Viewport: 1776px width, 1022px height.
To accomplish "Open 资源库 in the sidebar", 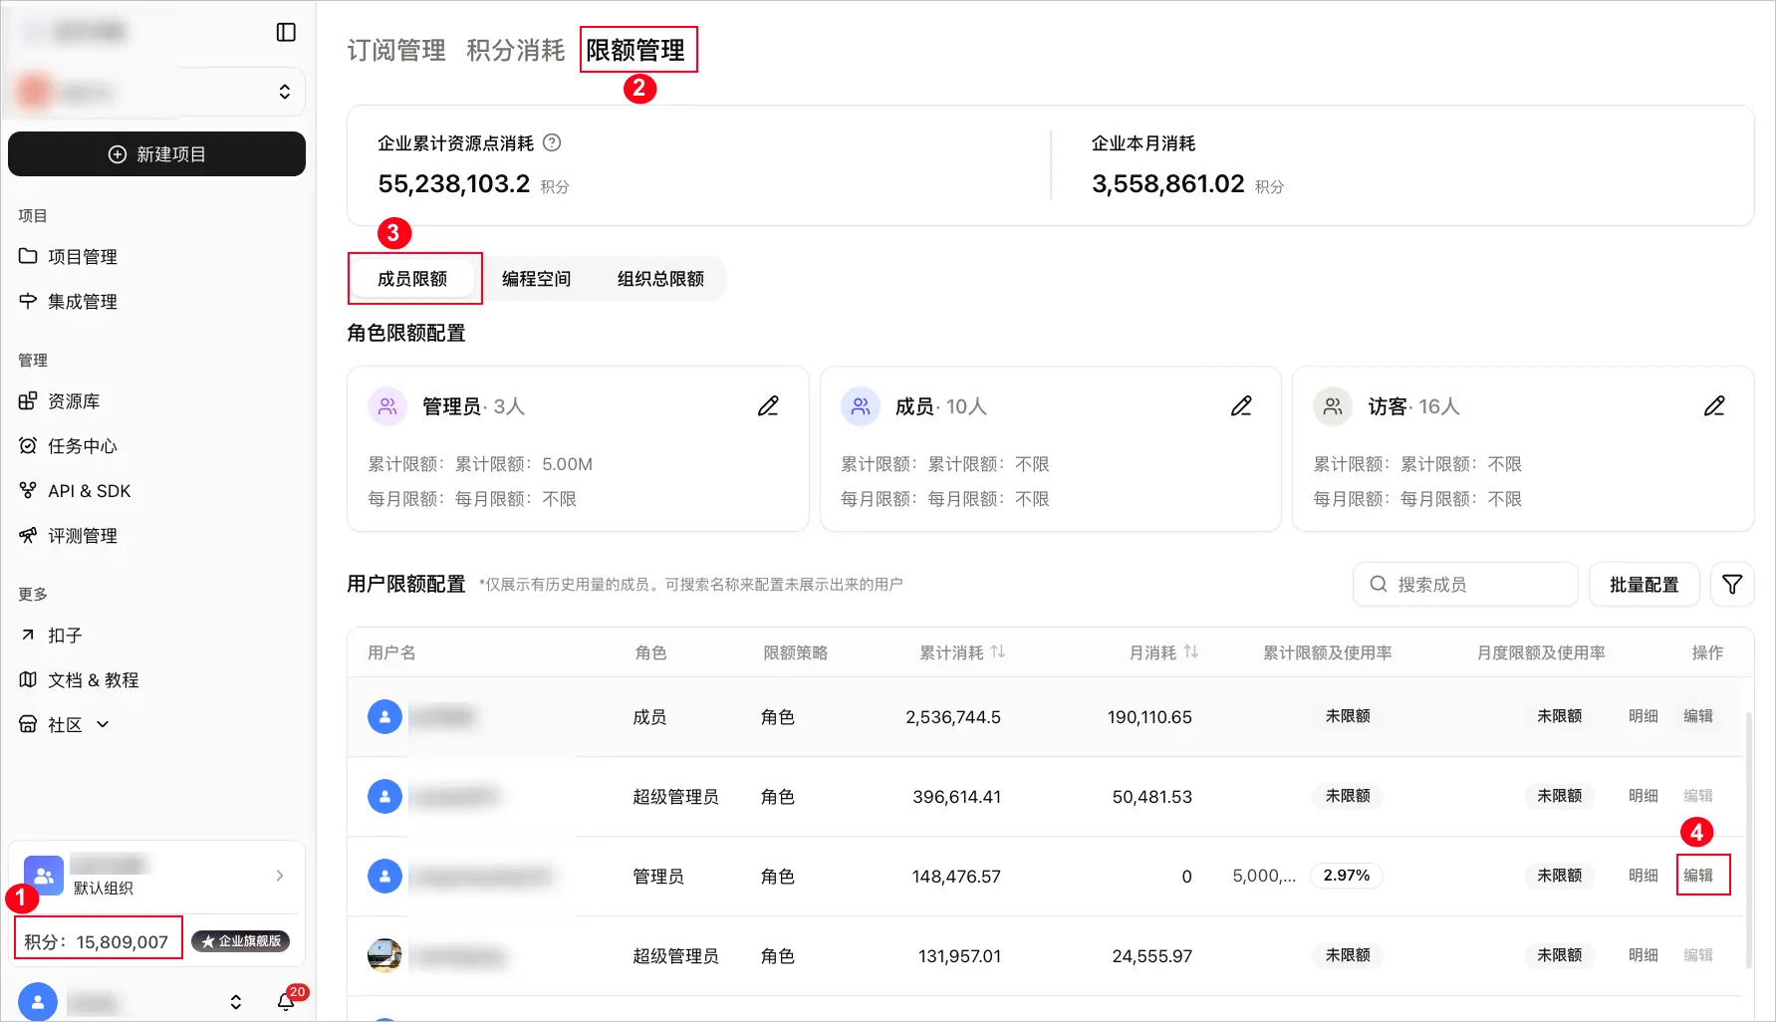I will (x=74, y=401).
